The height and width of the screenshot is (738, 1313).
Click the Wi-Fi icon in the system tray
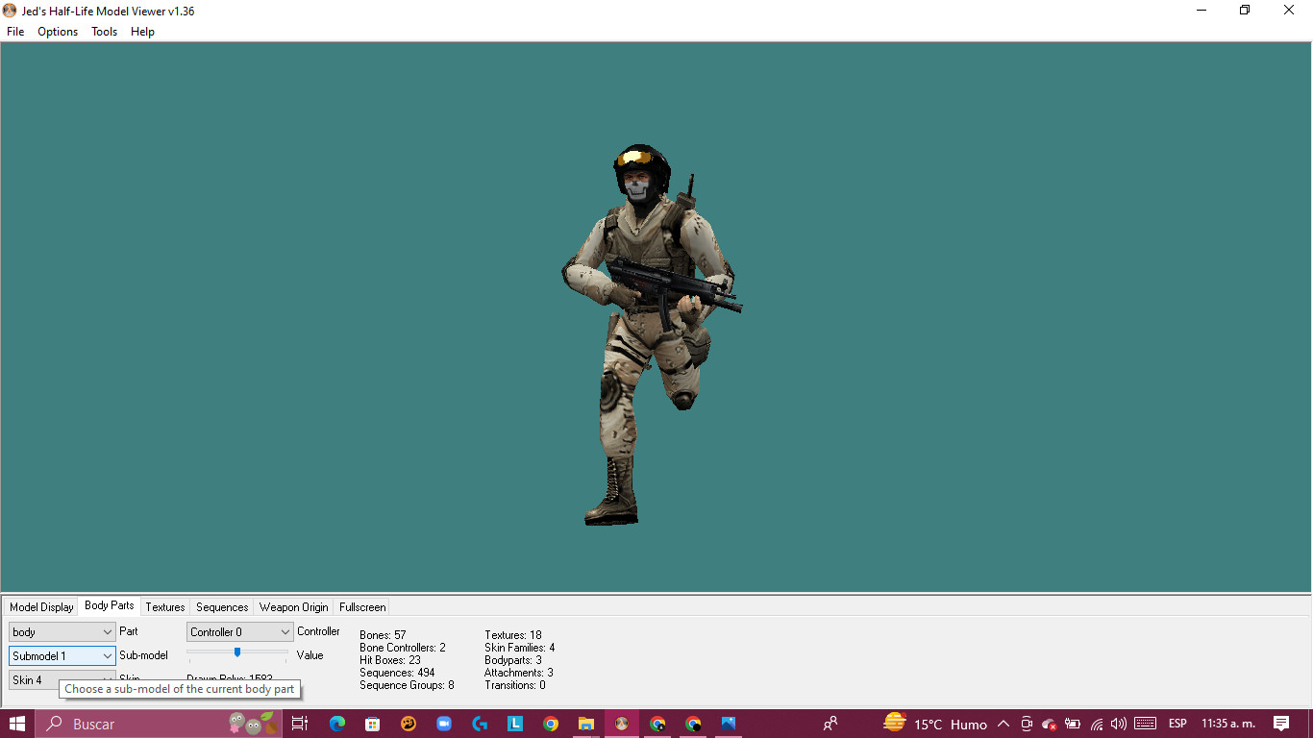[x=1097, y=723]
